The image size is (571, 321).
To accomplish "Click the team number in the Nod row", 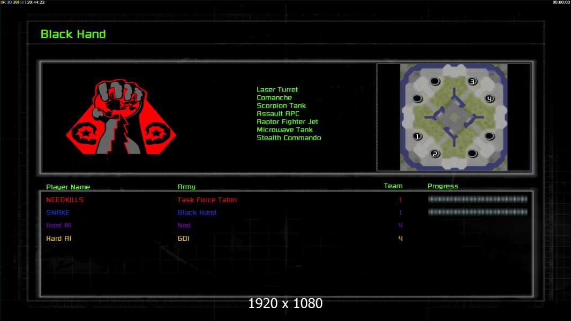I will coord(401,225).
